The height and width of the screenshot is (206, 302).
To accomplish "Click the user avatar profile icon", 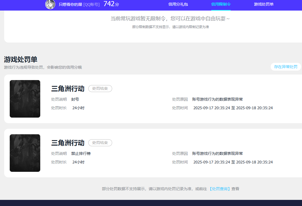I will pyautogui.click(x=50, y=5).
